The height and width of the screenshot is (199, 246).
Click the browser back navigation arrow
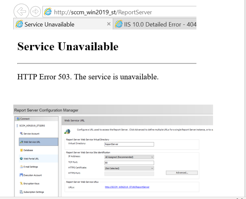tap(21, 11)
